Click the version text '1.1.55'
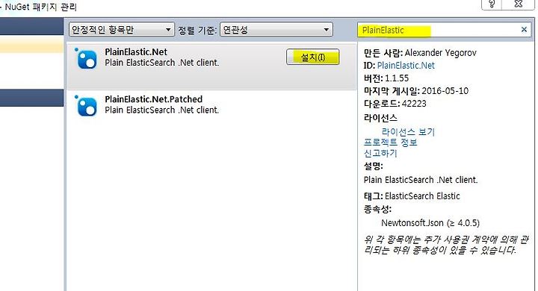Screen dimensions: 538x291 [x=397, y=78]
